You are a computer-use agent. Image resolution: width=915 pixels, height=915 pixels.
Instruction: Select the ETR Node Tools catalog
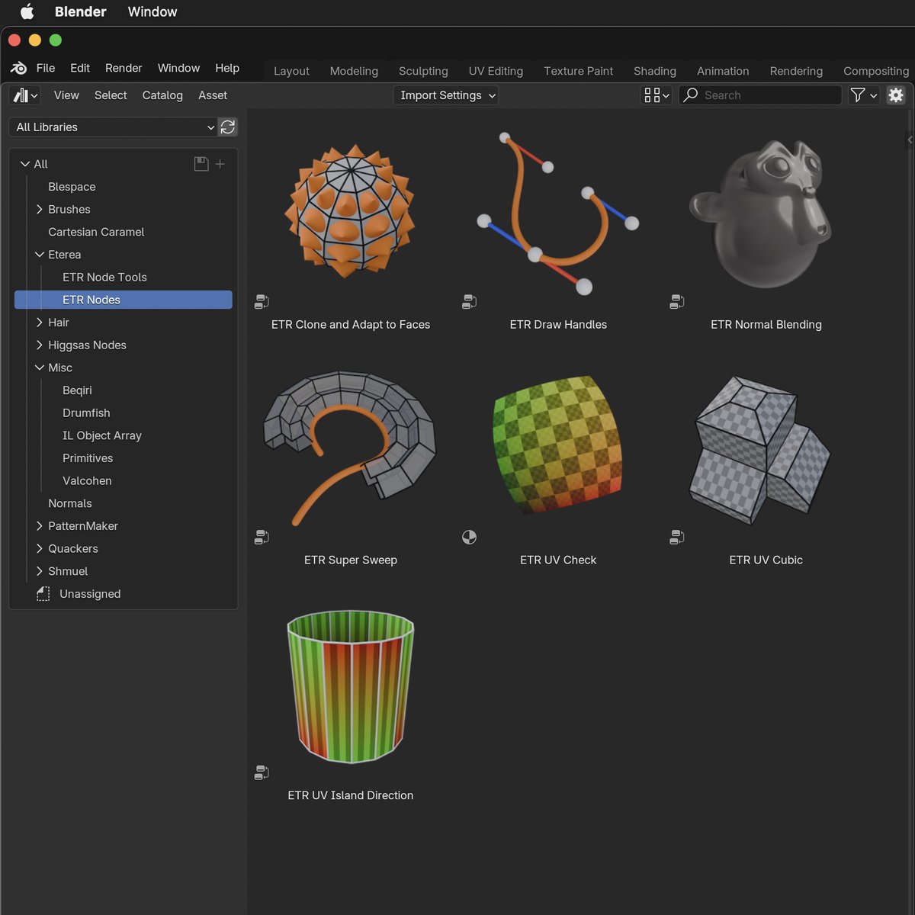[104, 278]
